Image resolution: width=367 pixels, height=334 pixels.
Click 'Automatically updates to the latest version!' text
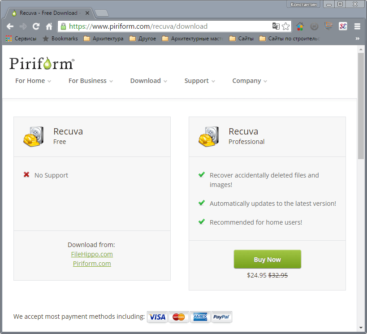(x=273, y=204)
